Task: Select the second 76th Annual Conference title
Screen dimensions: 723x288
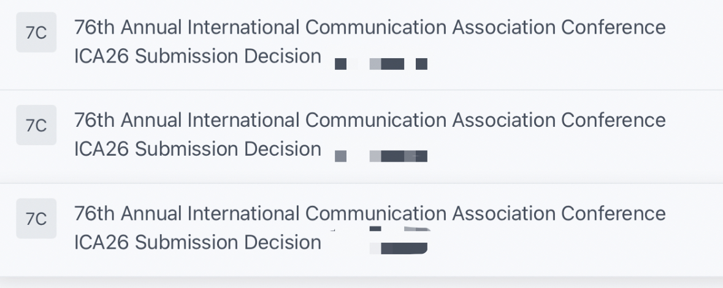Action: [369, 120]
